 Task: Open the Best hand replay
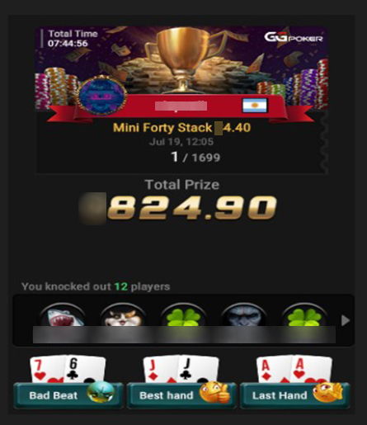click(x=181, y=395)
